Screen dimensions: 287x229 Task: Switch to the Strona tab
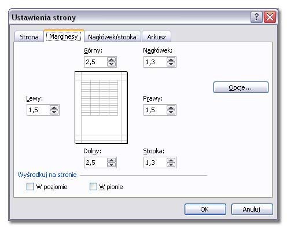[x=29, y=36]
